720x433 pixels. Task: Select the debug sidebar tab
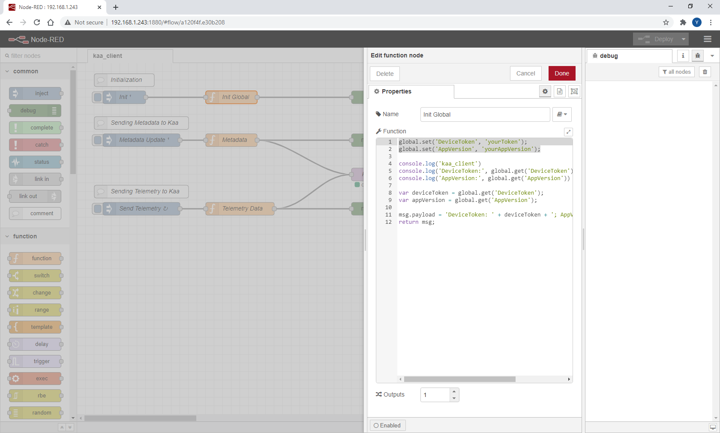tap(629, 56)
